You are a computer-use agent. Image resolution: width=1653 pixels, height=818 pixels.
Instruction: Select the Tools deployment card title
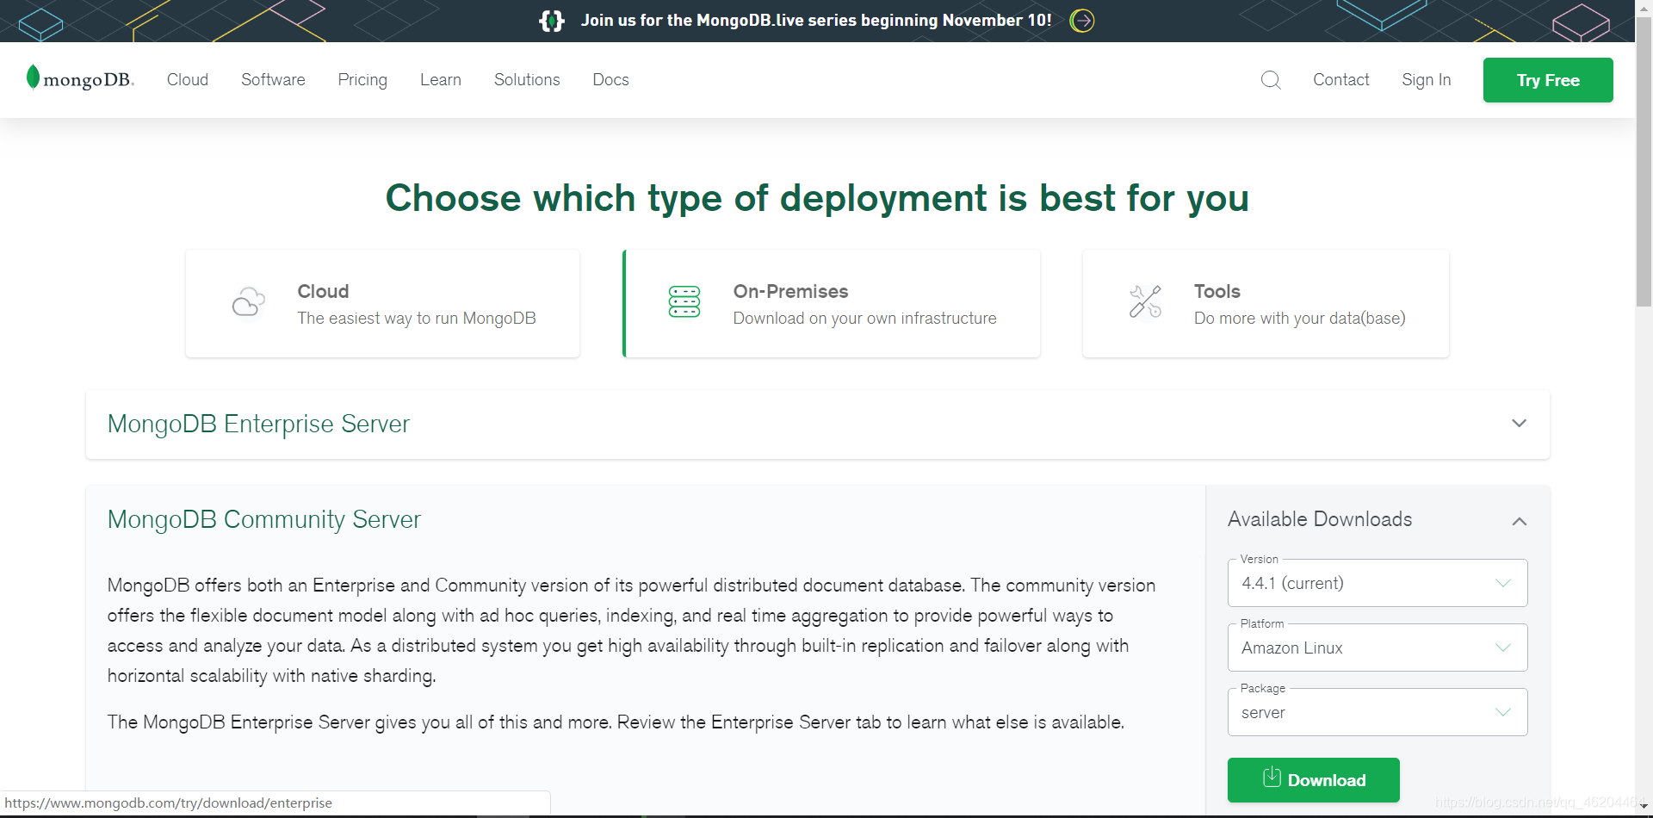point(1217,291)
